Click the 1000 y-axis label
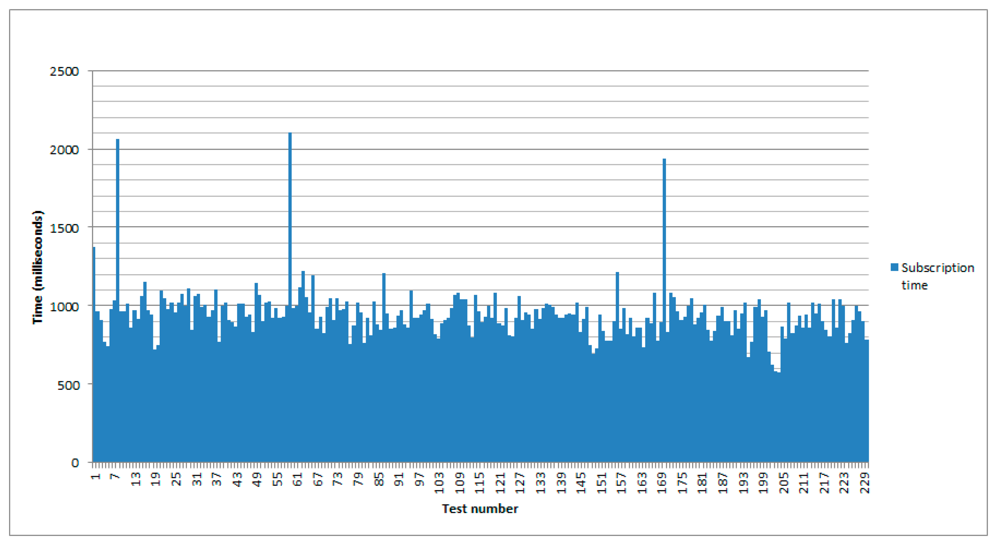 [64, 306]
